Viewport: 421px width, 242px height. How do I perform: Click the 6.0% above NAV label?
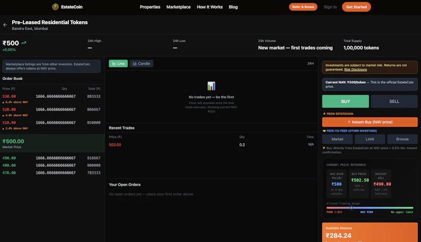pos(15,102)
